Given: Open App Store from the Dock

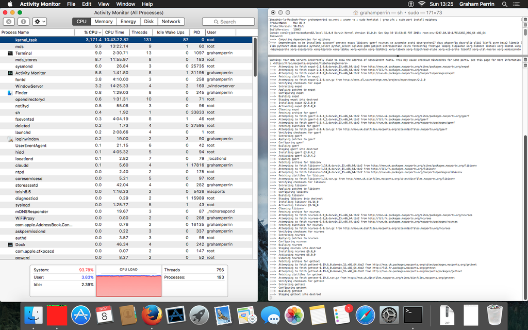Looking at the screenshot, I should tap(81, 316).
